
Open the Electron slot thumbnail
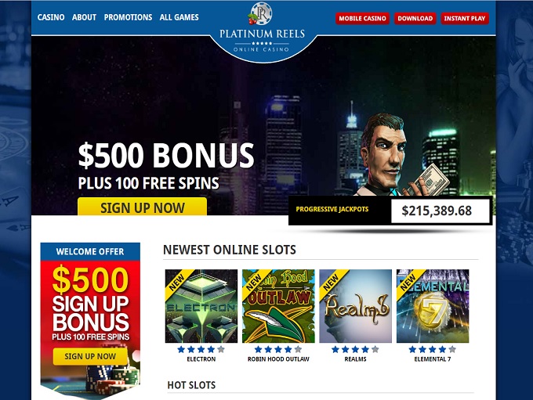coord(201,306)
